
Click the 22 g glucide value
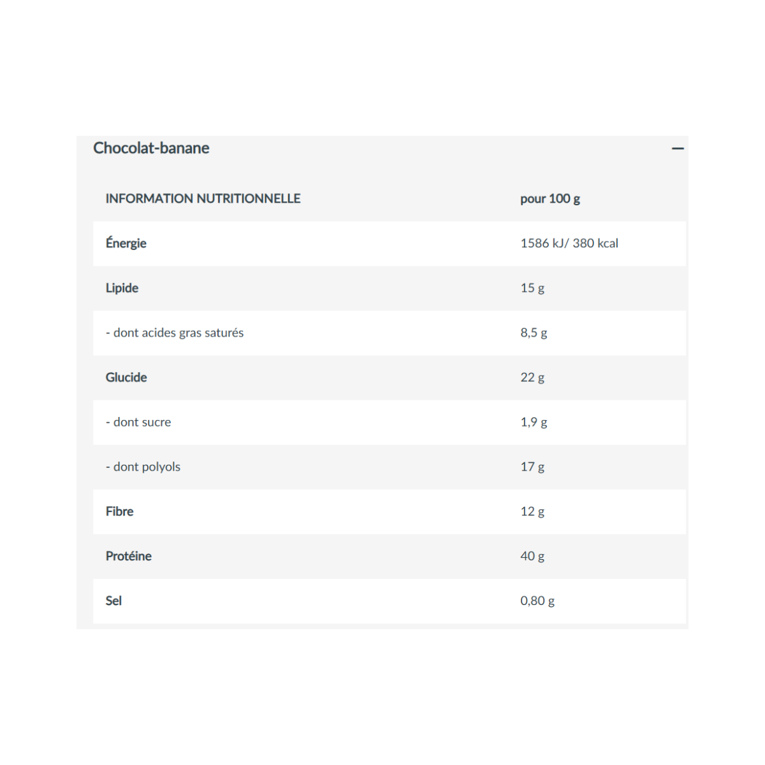pos(532,377)
